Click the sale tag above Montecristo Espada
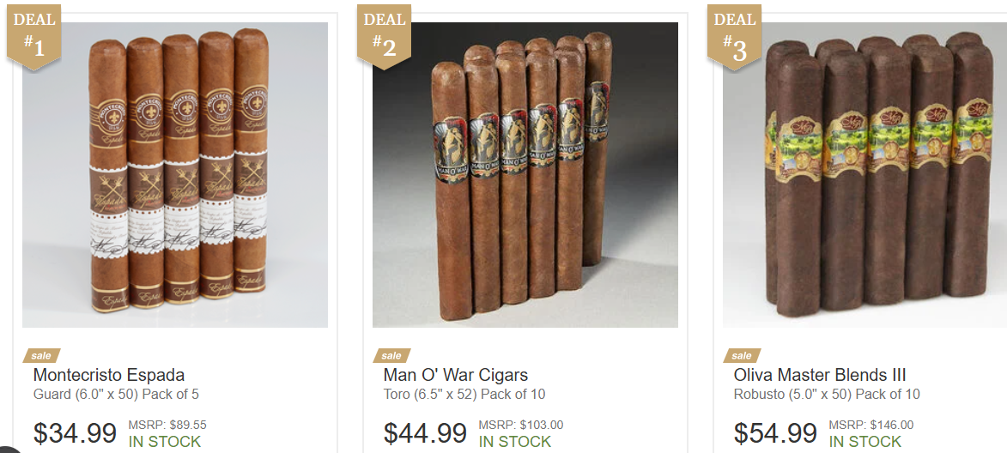The height and width of the screenshot is (453, 1007). click(x=42, y=355)
